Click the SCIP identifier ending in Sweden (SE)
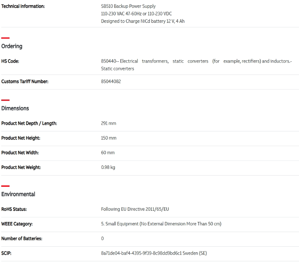299x262 pixels. [154, 253]
